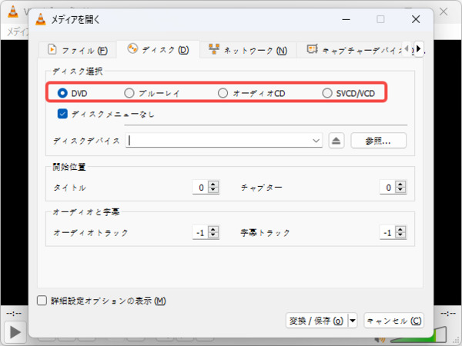Increase the オーディオトラック value
Viewport: 462px width, 346px height.
tap(213, 229)
